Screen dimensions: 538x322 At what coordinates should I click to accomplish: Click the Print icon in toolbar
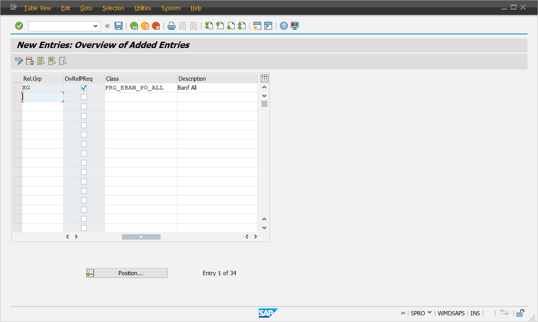pyautogui.click(x=171, y=26)
